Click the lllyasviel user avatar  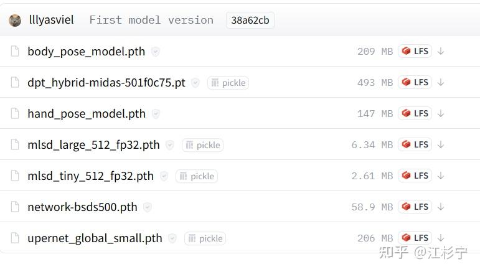pyautogui.click(x=15, y=20)
